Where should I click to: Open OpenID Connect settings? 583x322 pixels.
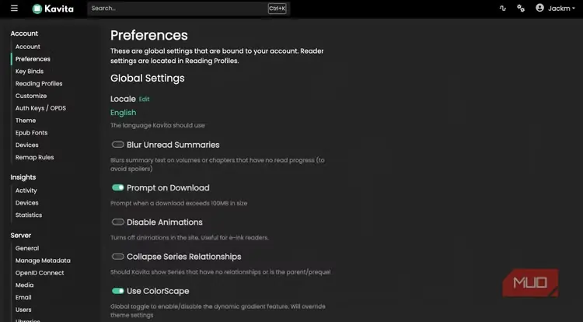[40, 272]
